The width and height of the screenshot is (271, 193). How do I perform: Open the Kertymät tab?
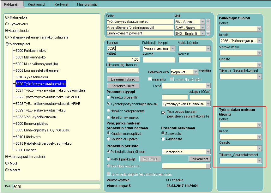(61, 4)
